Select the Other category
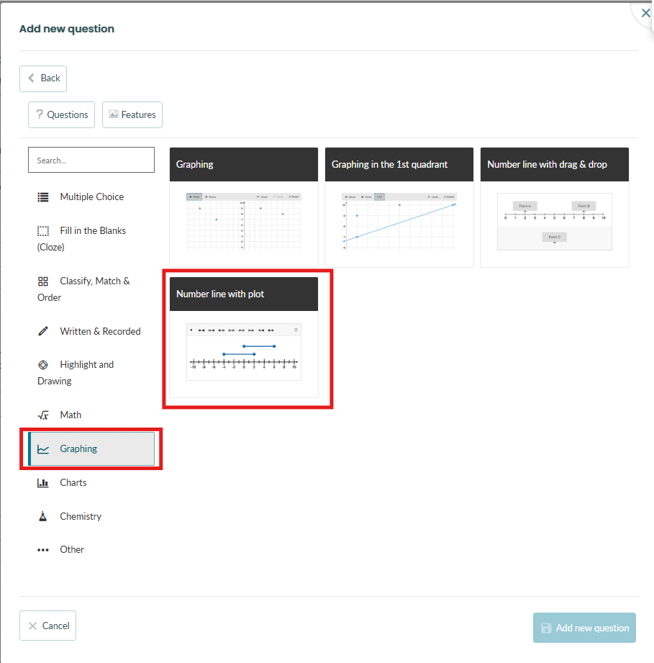The image size is (654, 663). click(x=91, y=550)
